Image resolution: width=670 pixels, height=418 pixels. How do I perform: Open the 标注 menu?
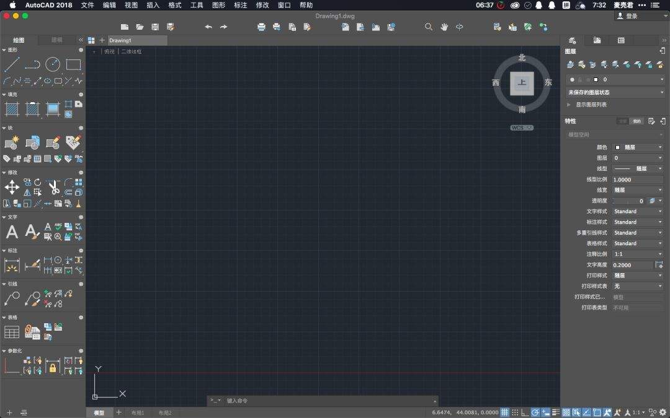click(x=241, y=5)
